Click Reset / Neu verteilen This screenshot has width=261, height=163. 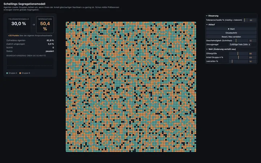click(x=231, y=37)
